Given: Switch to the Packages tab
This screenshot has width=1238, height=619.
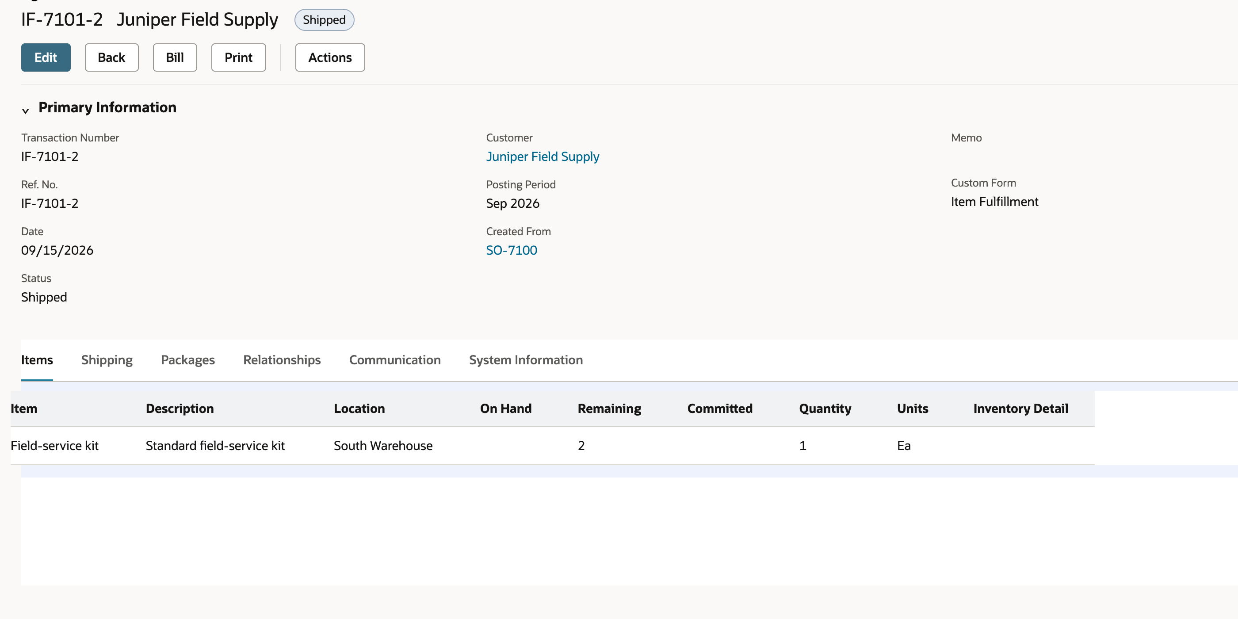Looking at the screenshot, I should 188,359.
